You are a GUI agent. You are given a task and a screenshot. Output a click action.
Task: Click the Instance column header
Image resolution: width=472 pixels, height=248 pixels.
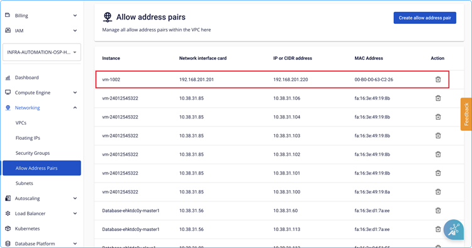point(111,58)
